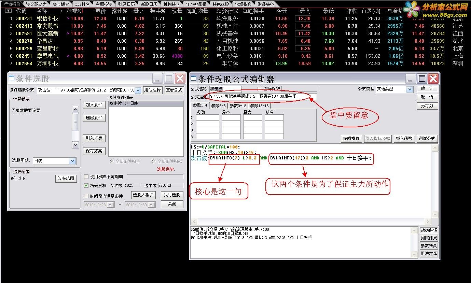Click 执行选股 button
This screenshot has width=471, height=283.
(172, 195)
